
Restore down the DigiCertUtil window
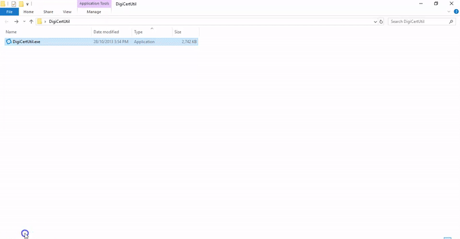pos(436,3)
